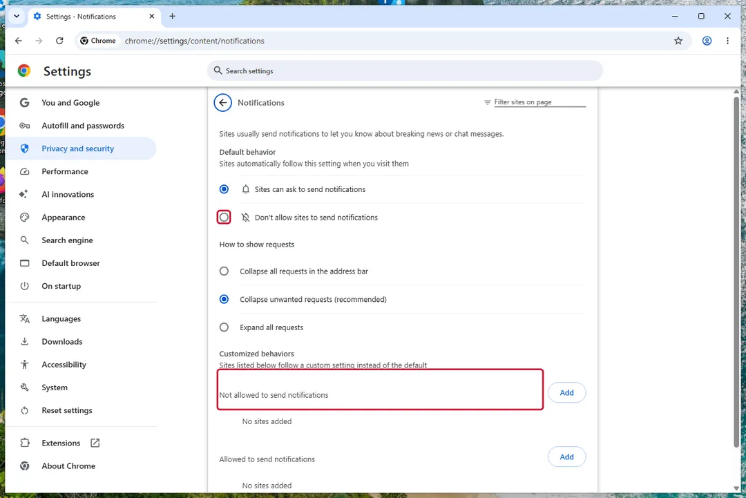Click the power icon for On startup
The image size is (746, 498).
click(x=24, y=286)
